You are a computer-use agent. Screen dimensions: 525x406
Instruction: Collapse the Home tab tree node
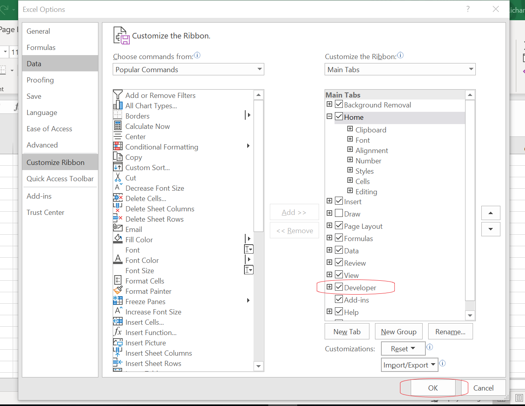point(329,117)
